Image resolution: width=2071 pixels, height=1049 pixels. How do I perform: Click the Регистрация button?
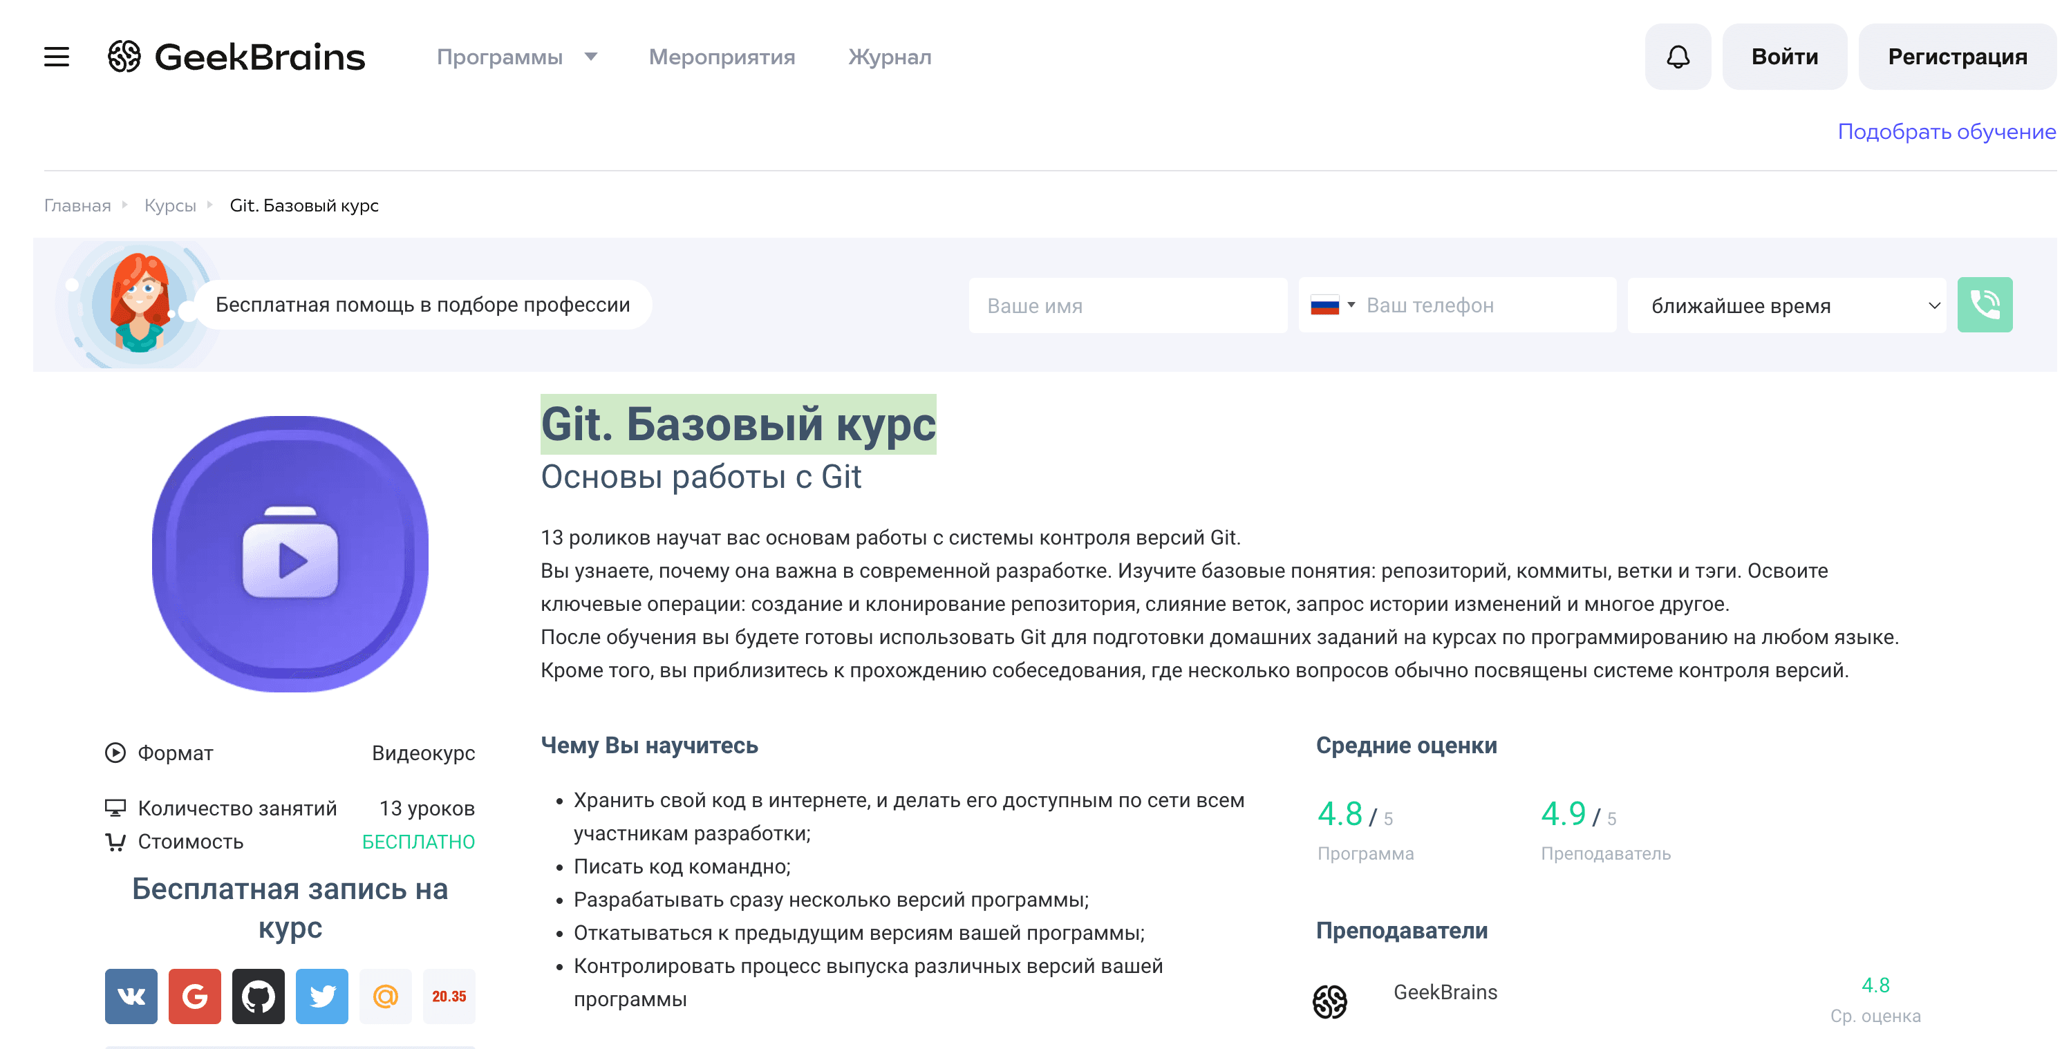point(1957,57)
